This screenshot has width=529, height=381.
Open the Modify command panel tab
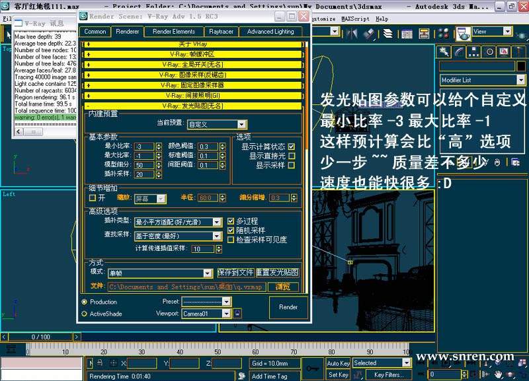point(459,52)
